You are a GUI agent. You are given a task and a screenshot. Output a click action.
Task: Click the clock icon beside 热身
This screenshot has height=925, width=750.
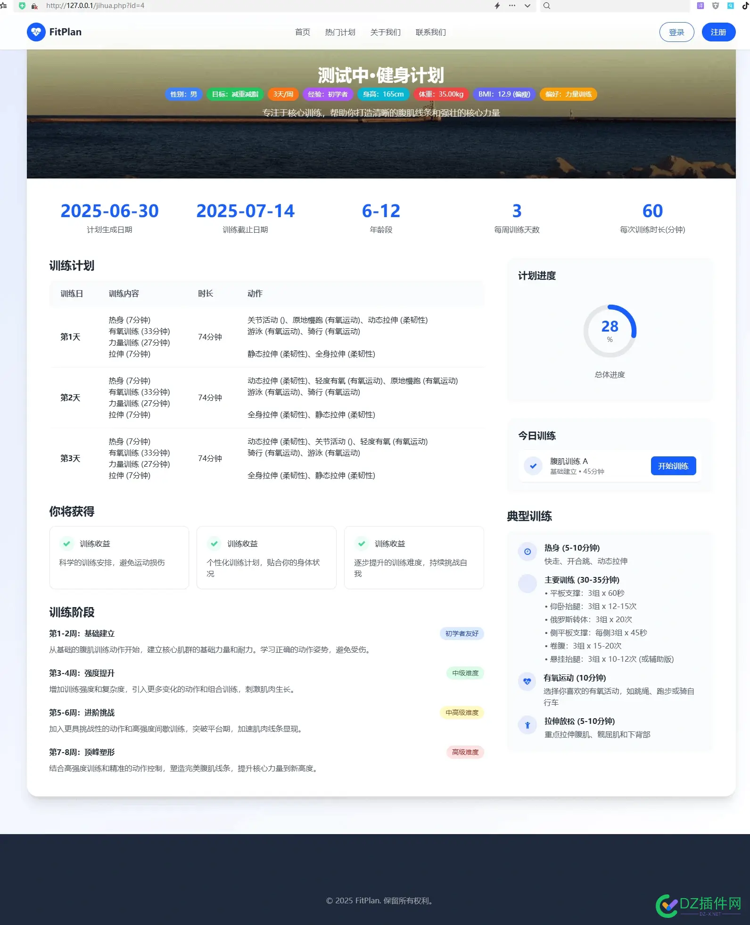coord(527,552)
